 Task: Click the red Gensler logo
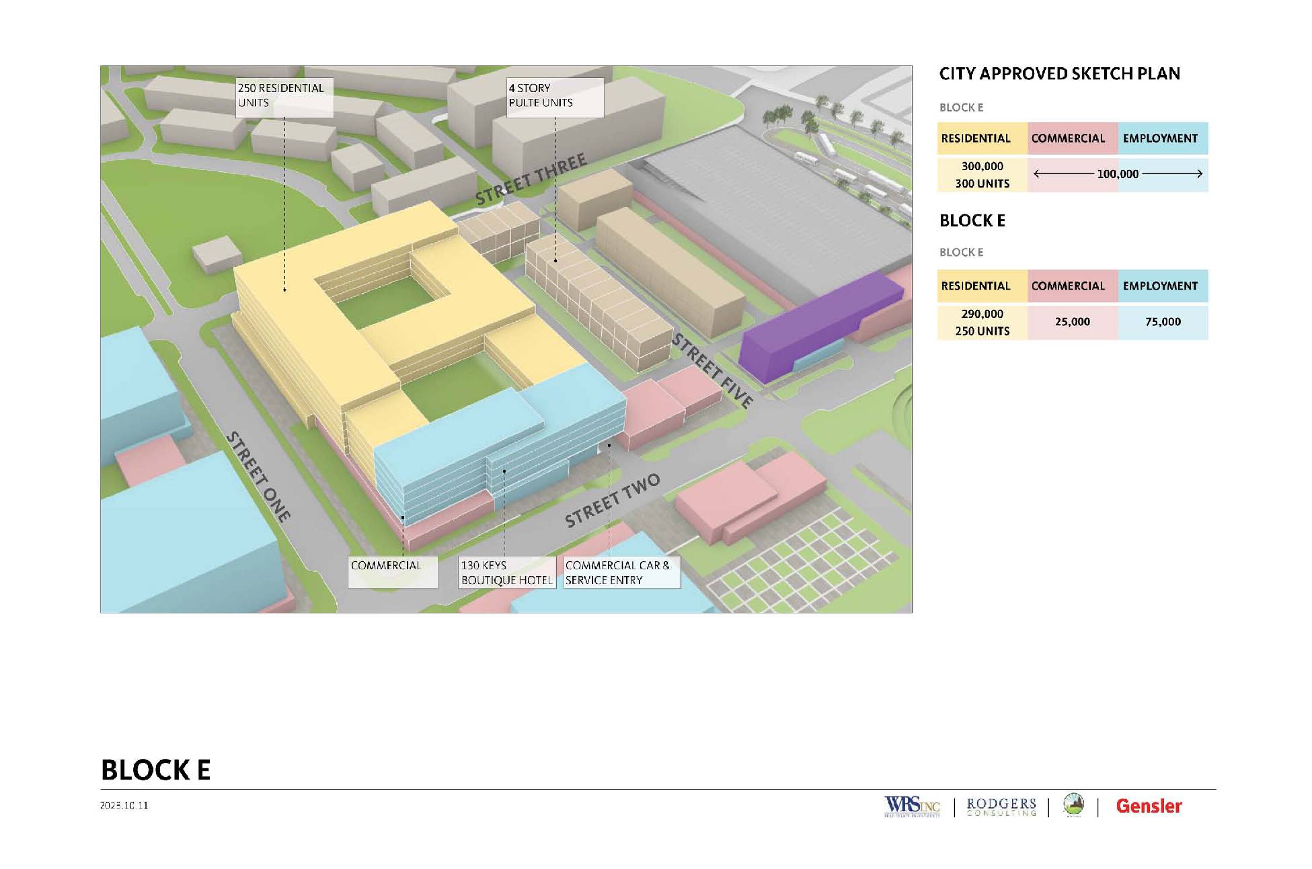tap(1148, 806)
